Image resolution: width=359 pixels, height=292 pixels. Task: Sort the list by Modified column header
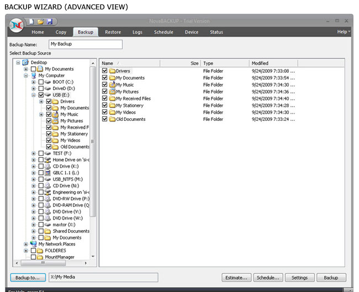point(273,63)
